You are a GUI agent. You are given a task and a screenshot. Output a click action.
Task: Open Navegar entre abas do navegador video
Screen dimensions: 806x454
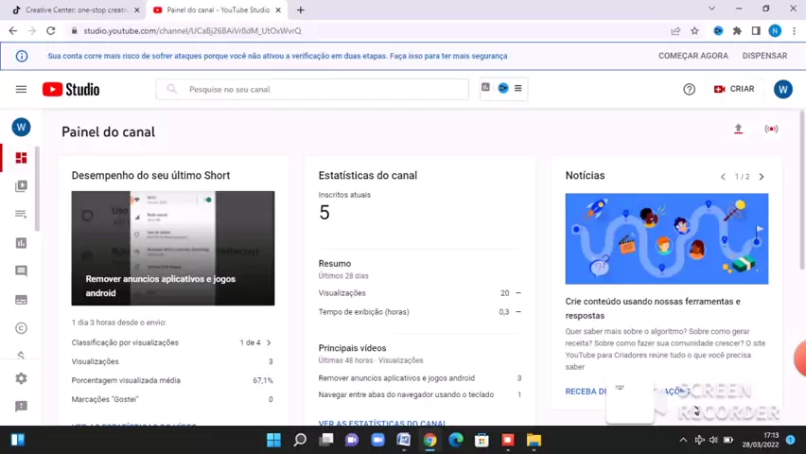pos(406,394)
